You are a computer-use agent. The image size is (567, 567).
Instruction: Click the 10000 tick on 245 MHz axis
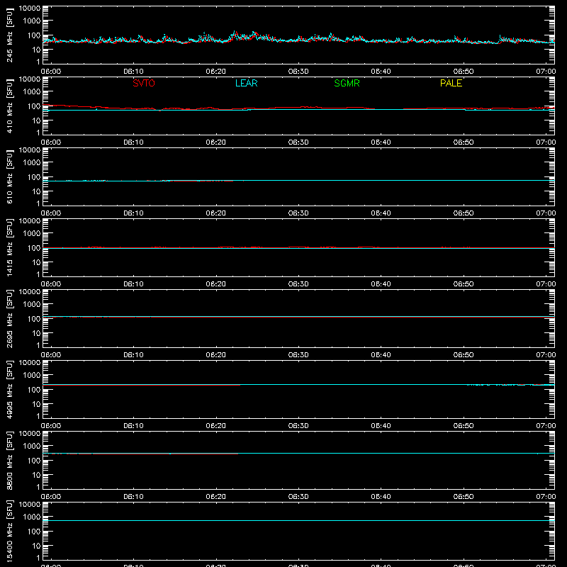(30, 9)
